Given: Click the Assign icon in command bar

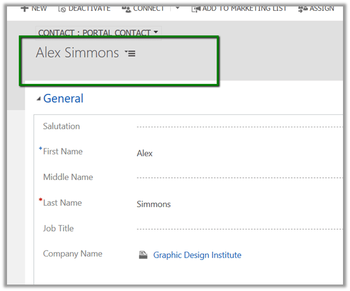Looking at the screenshot, I should click(303, 9).
